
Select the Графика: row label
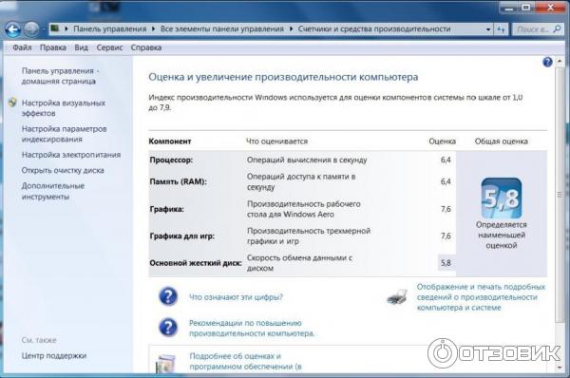point(167,209)
